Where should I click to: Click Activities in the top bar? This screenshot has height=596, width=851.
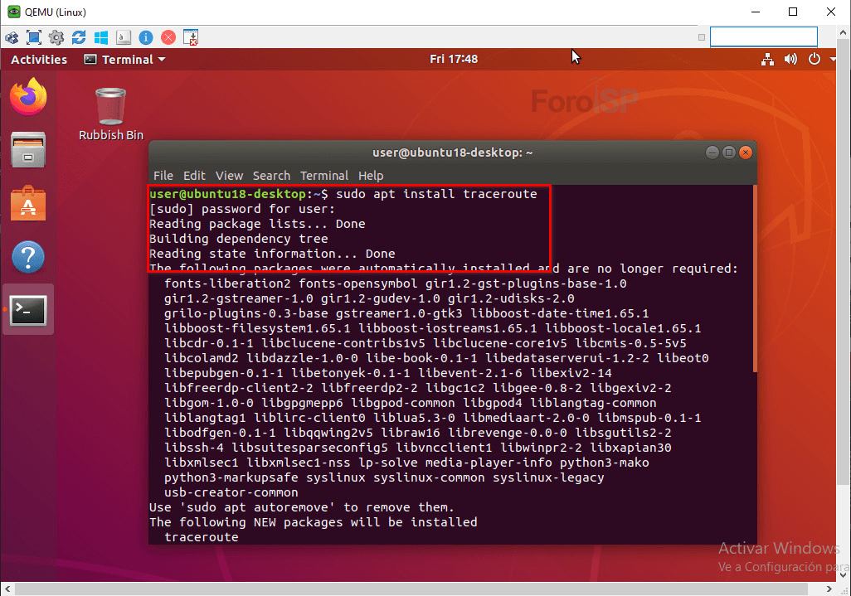point(38,59)
